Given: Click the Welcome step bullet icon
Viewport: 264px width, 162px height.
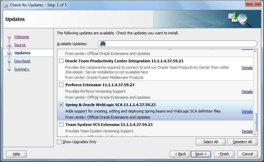Looking at the screenshot, I should click(9, 37).
